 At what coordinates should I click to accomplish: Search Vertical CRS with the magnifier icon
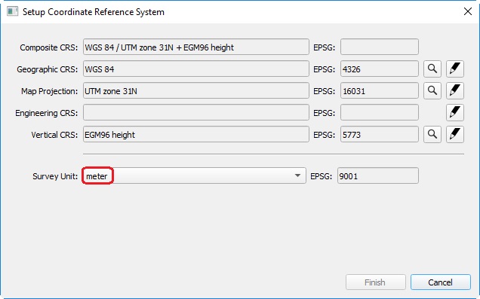[432, 134]
